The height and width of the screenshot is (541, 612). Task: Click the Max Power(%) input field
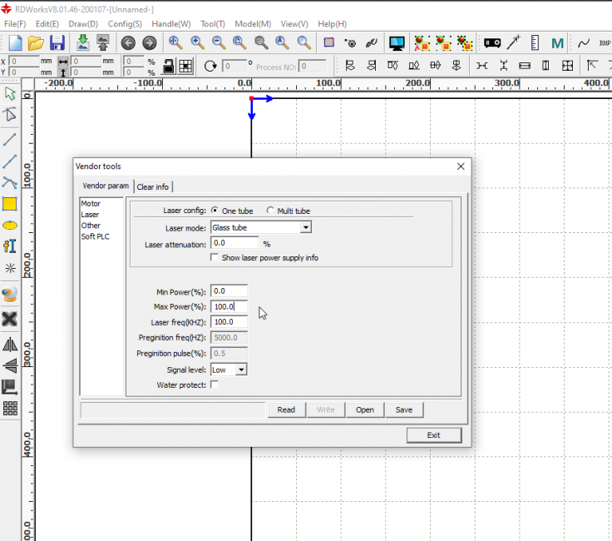229,307
